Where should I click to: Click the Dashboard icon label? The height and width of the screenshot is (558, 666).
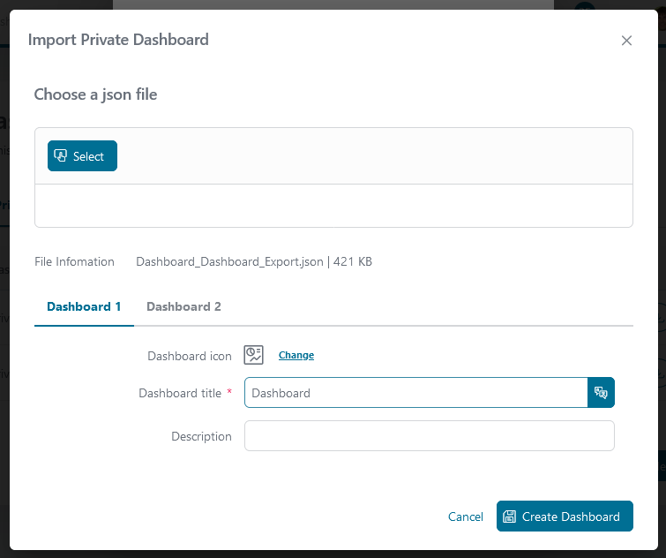tap(190, 356)
